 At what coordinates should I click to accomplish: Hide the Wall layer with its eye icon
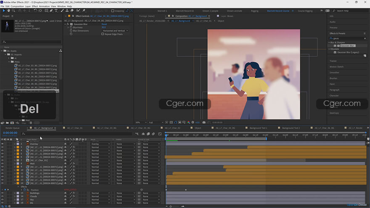pyautogui.click(x=3, y=163)
